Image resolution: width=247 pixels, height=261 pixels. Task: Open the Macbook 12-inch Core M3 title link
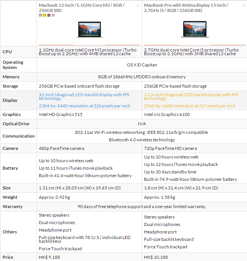point(82,8)
